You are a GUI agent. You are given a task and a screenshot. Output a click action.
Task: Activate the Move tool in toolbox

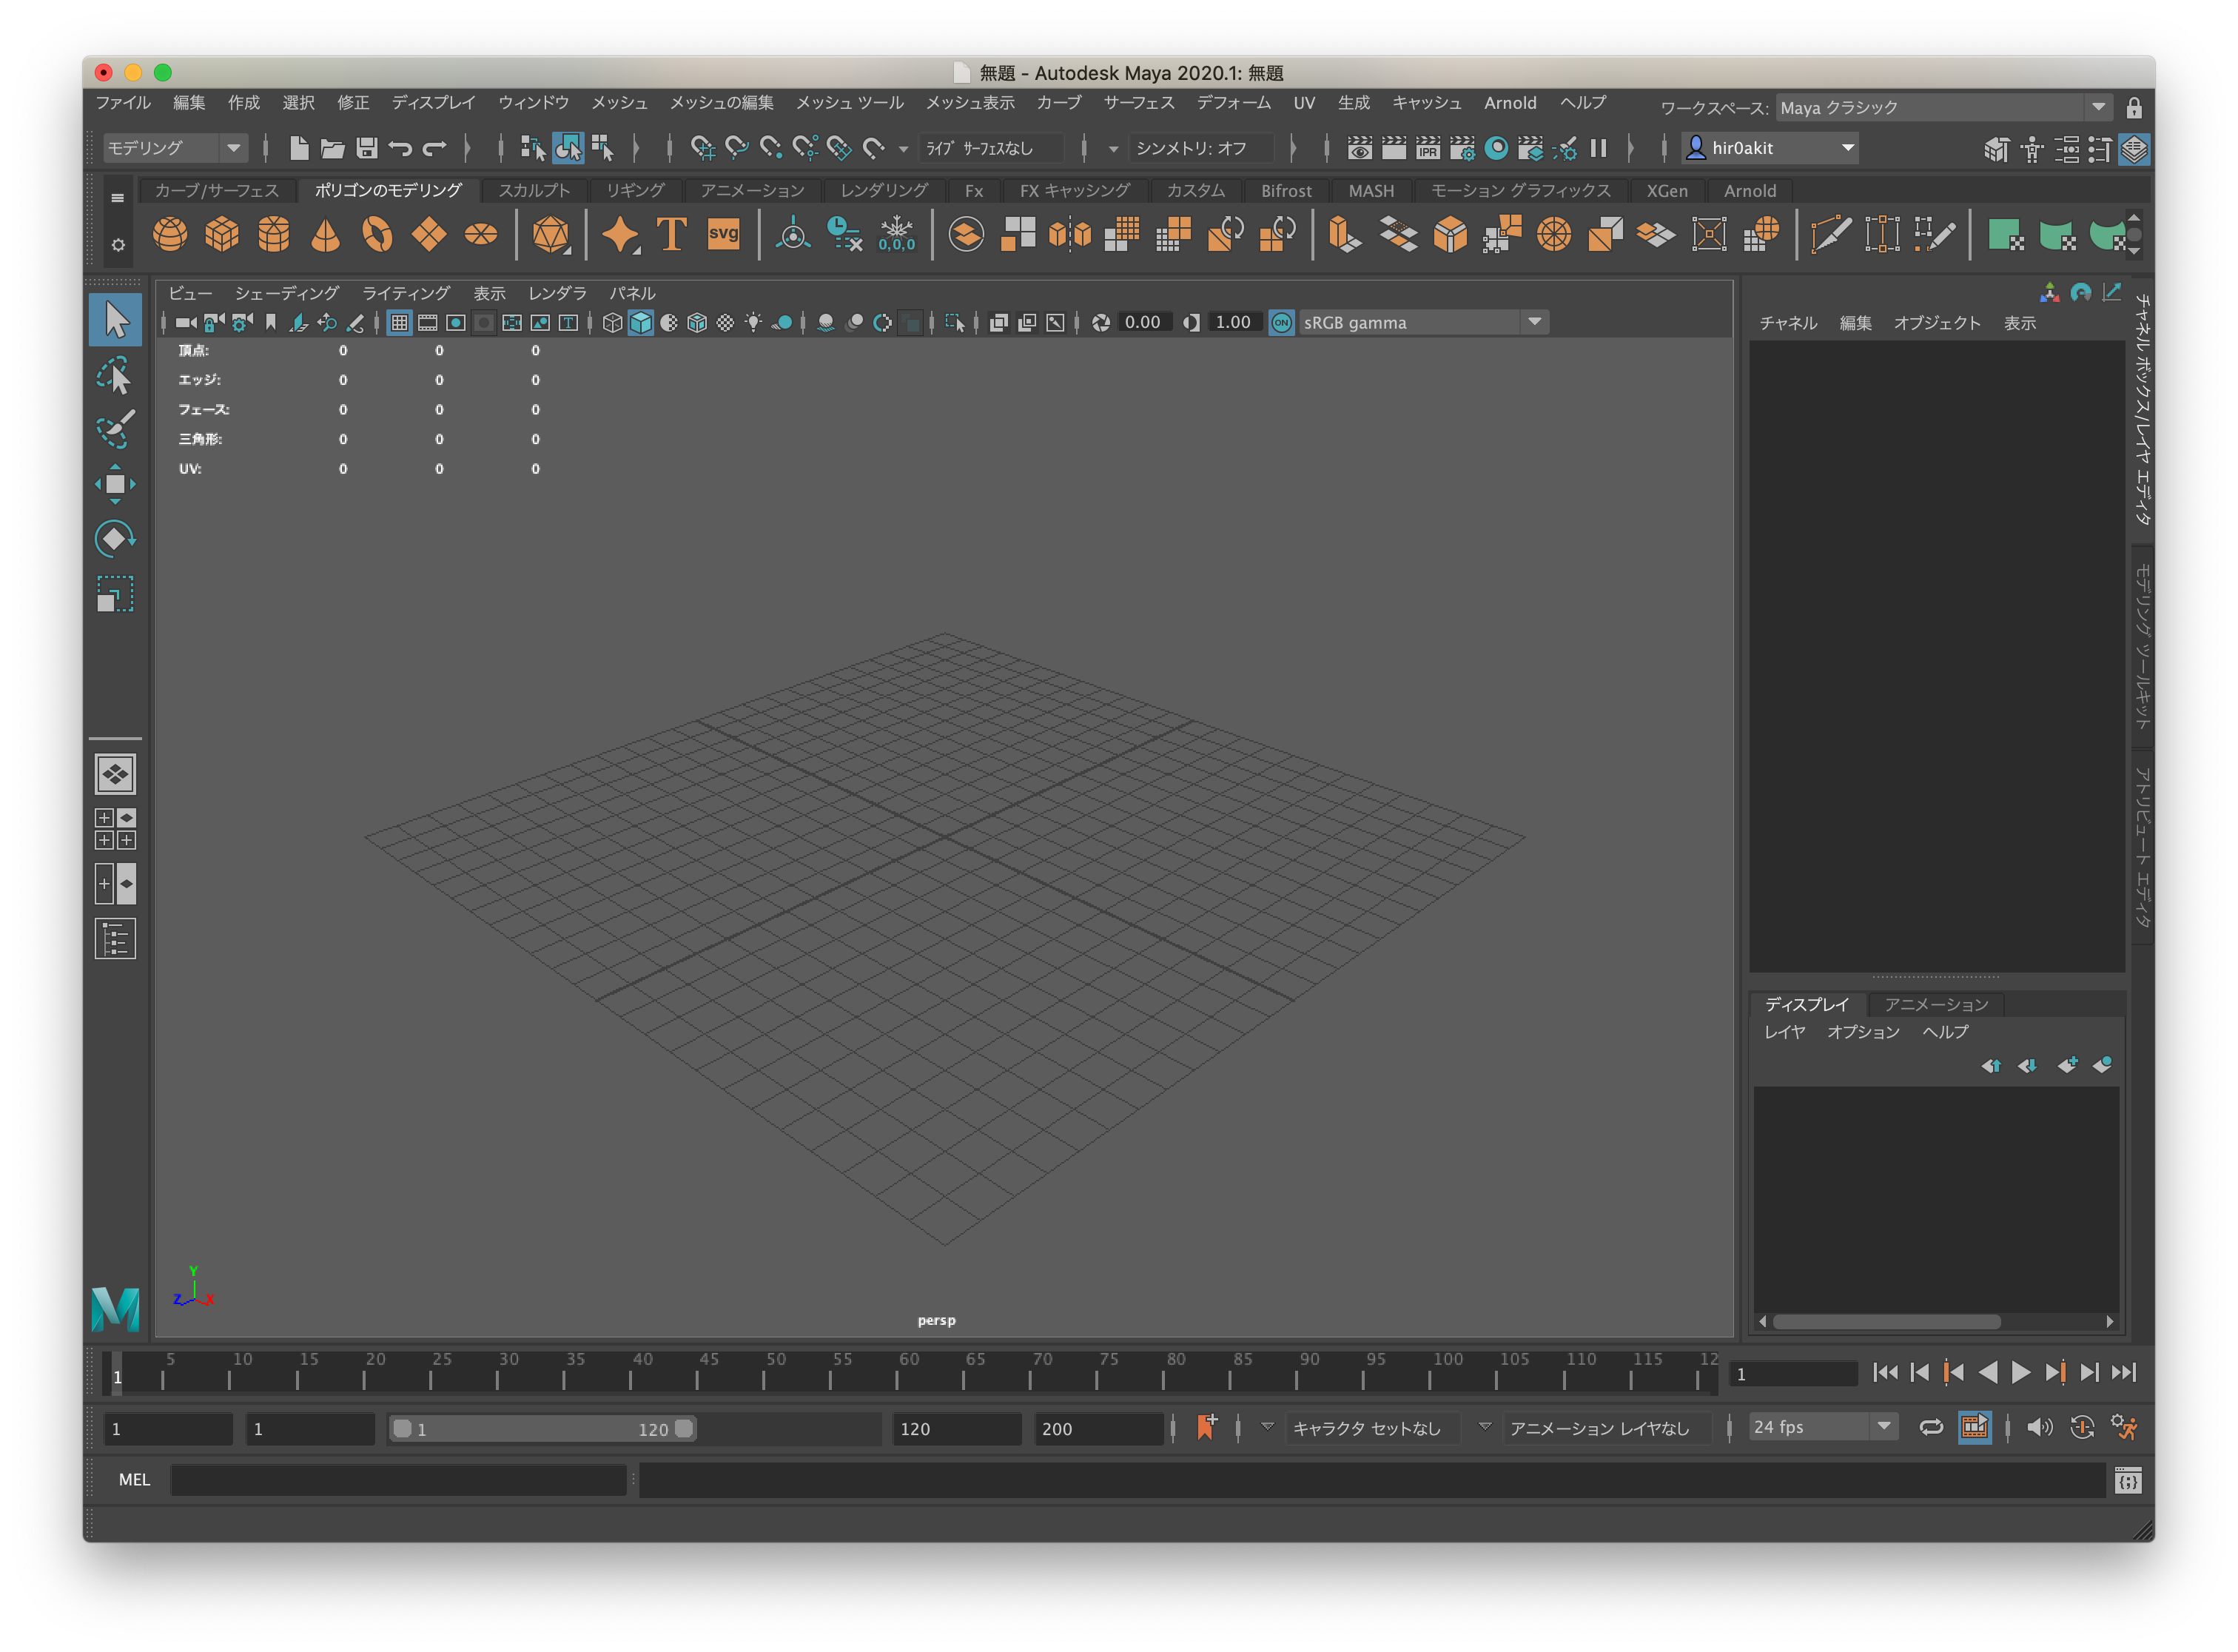[x=115, y=484]
